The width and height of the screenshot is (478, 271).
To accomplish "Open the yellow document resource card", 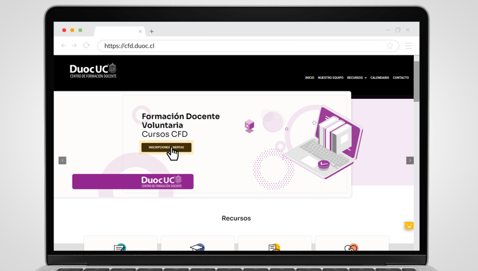I will tap(274, 243).
